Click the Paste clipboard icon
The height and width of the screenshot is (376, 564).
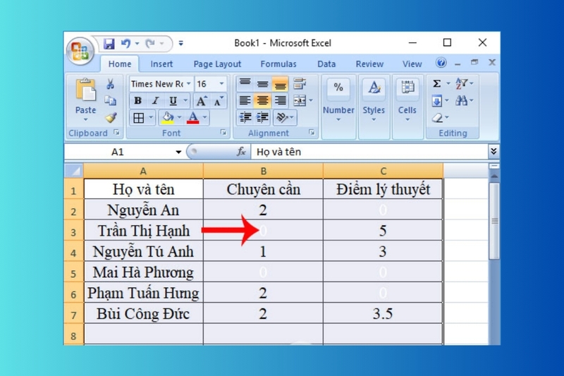click(85, 90)
